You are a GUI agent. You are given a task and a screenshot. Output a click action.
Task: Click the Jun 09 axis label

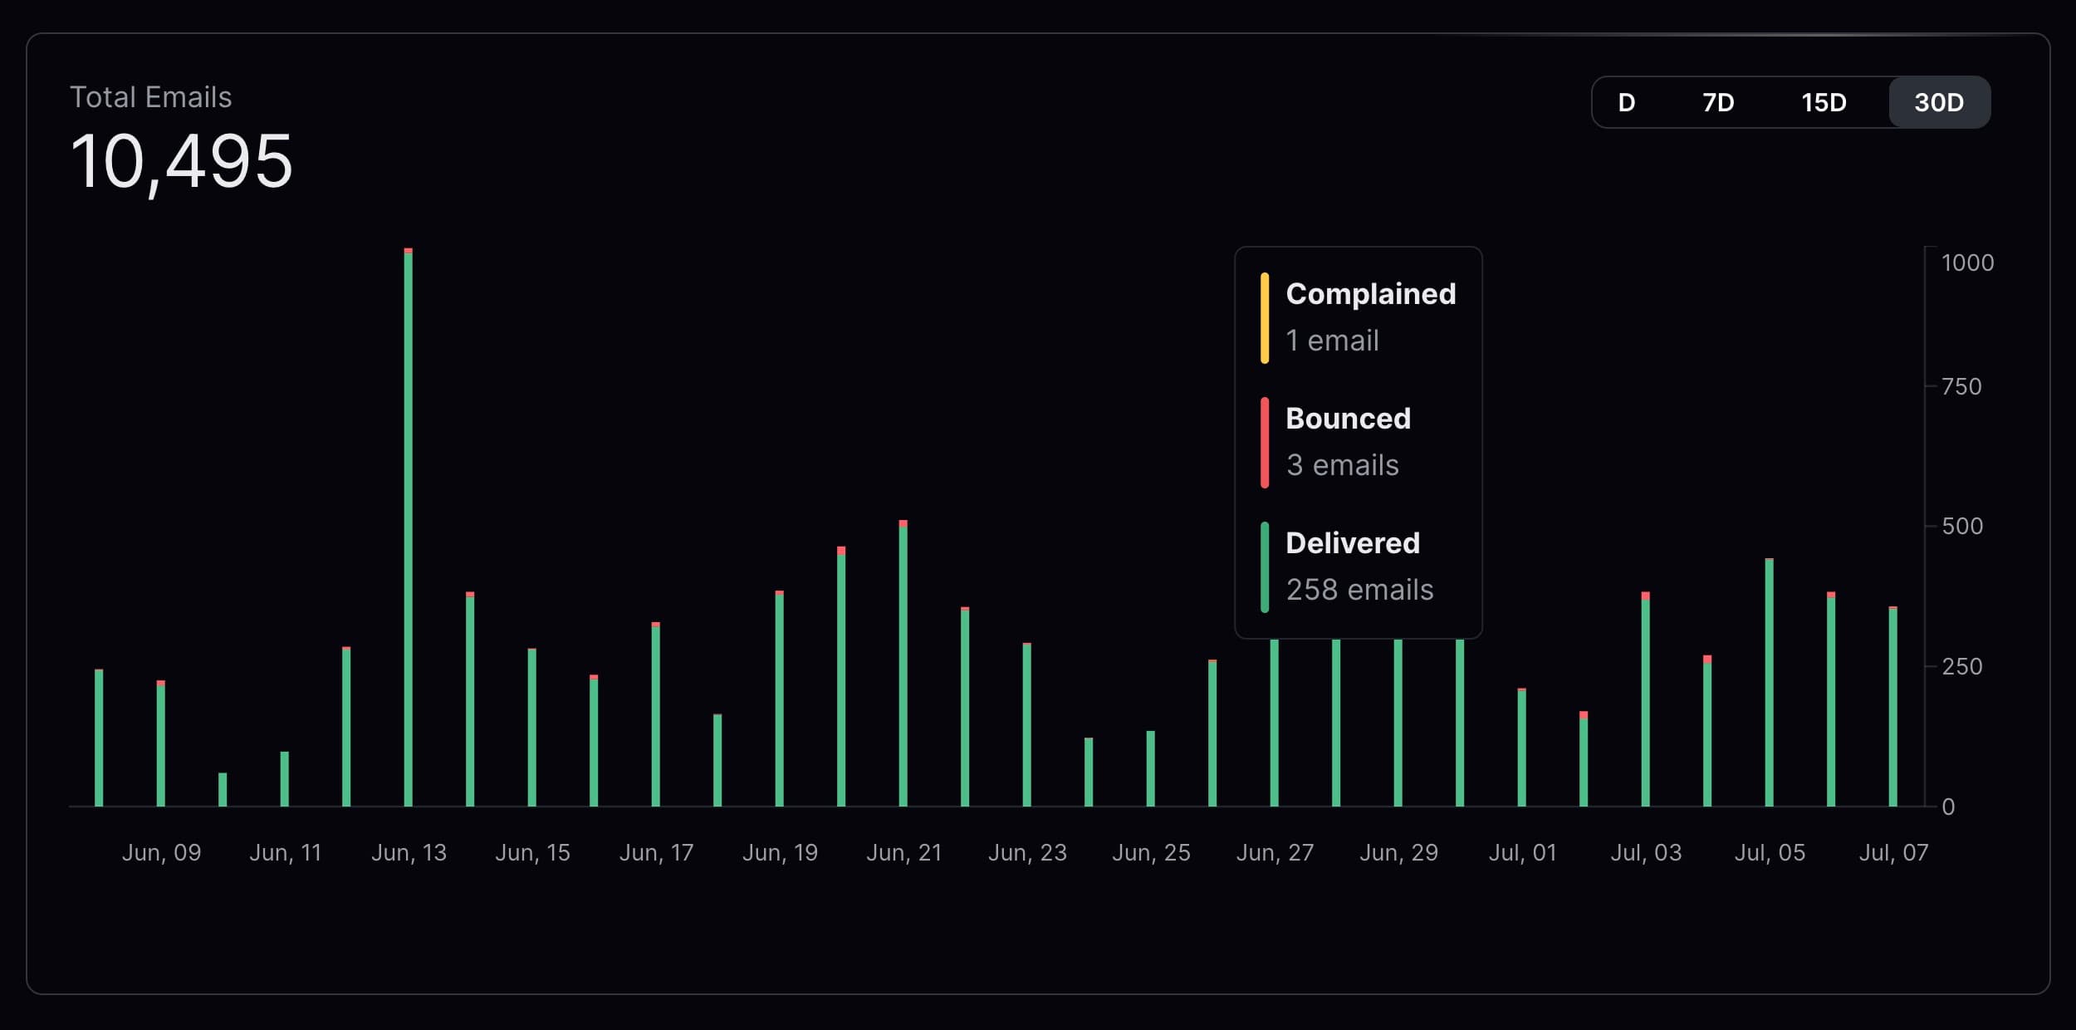(162, 851)
